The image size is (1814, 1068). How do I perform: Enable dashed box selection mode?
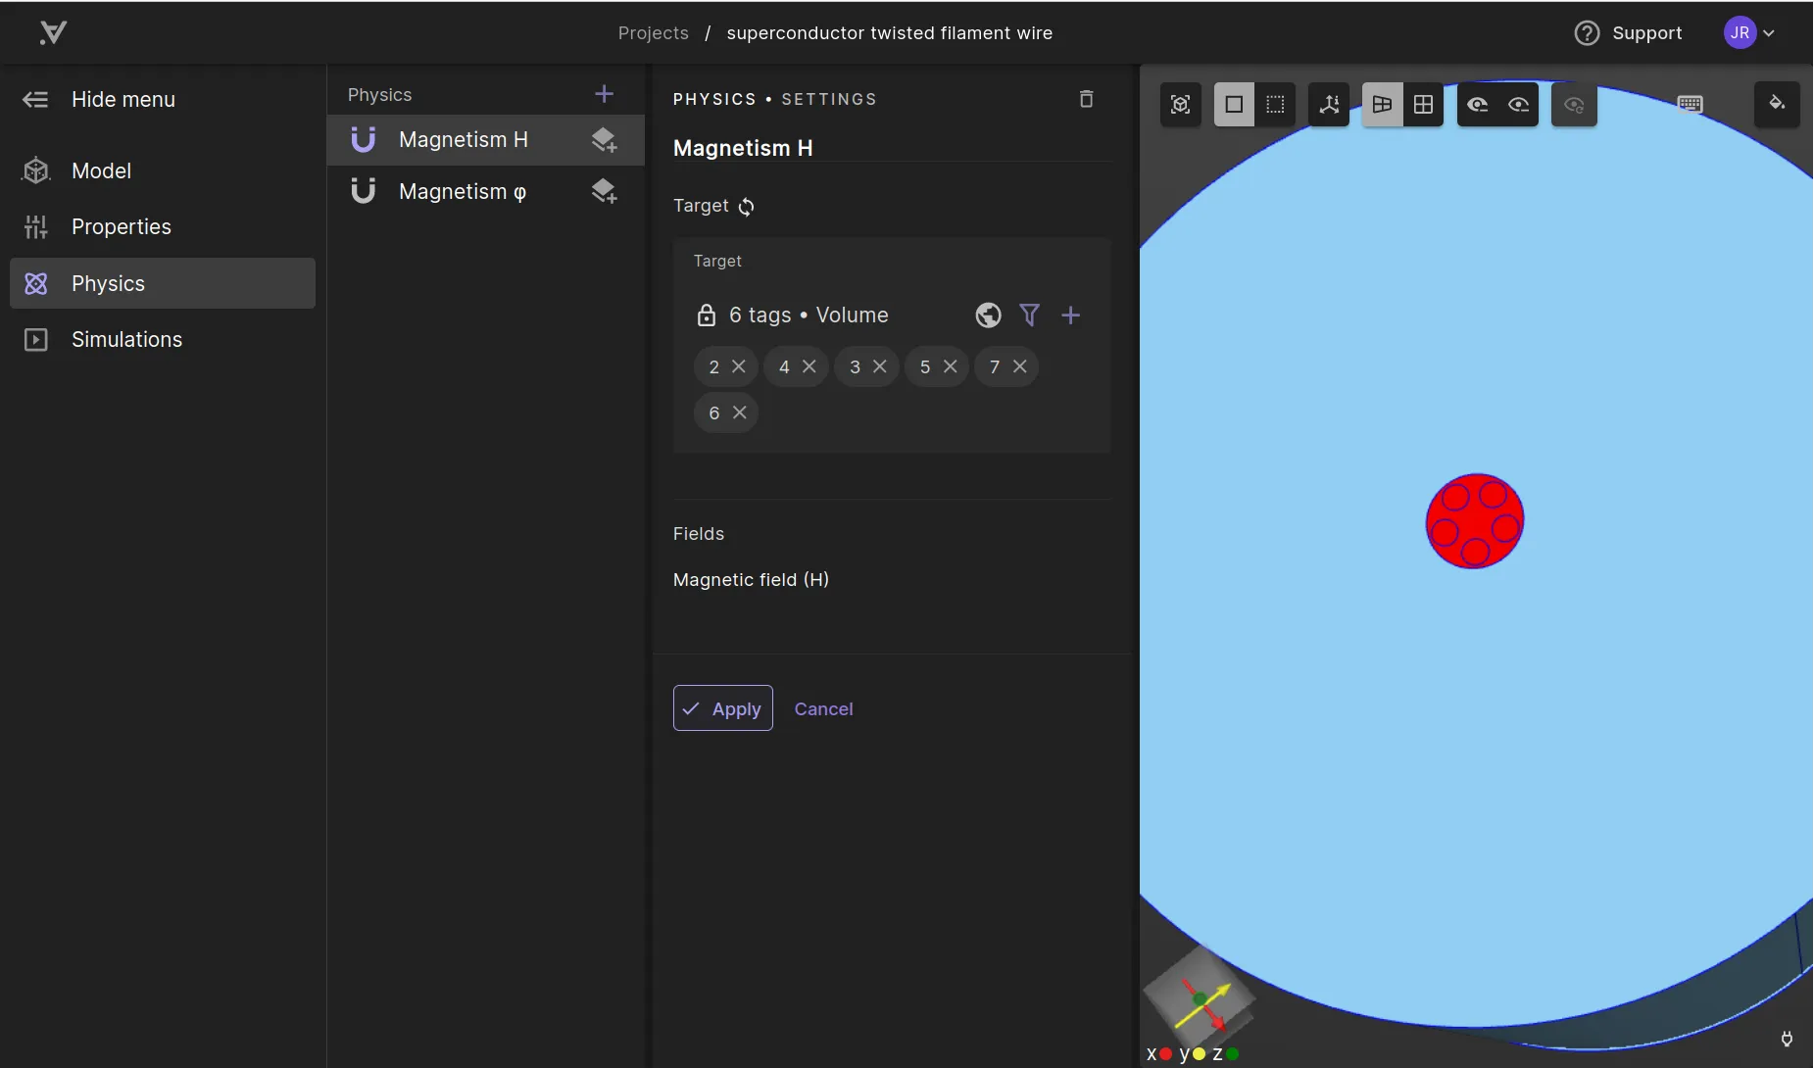pyautogui.click(x=1275, y=105)
